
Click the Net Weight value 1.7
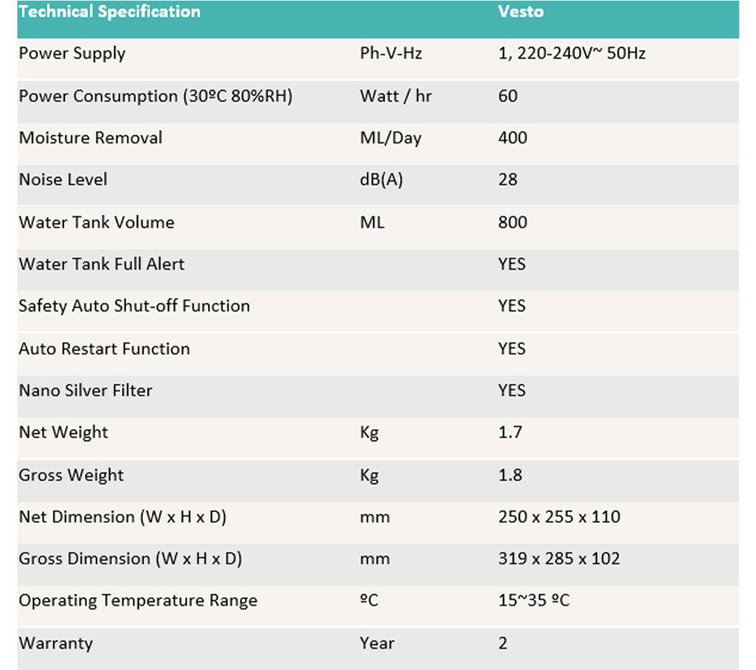[x=510, y=432]
